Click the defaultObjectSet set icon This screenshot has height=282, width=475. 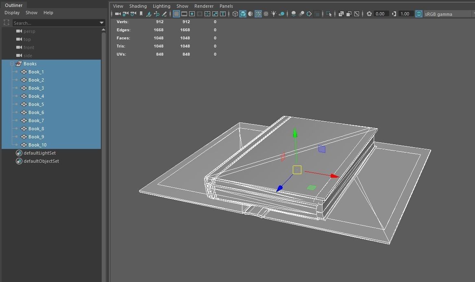coord(19,161)
